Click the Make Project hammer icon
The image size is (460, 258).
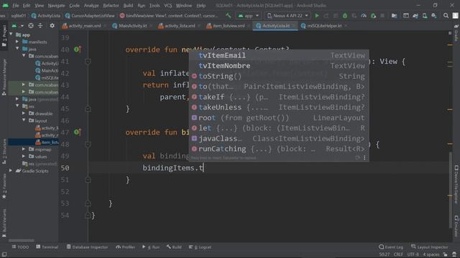(229, 16)
